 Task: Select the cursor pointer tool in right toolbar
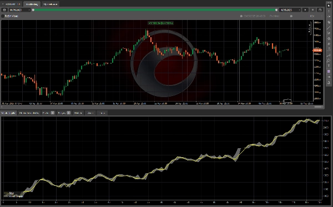[x=329, y=6]
